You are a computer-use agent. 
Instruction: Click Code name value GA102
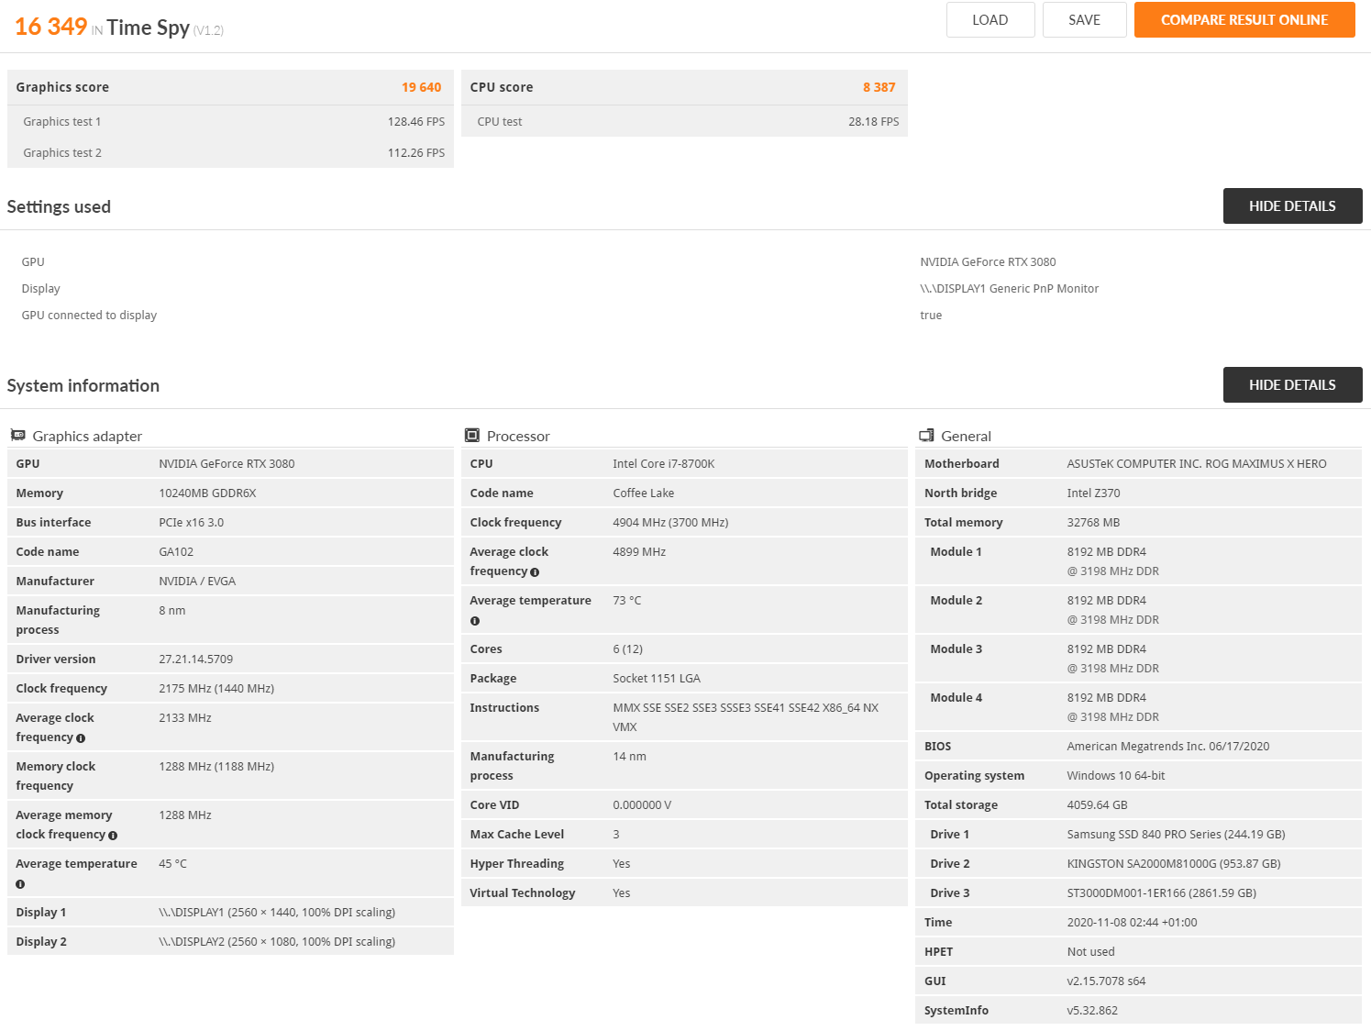click(176, 551)
